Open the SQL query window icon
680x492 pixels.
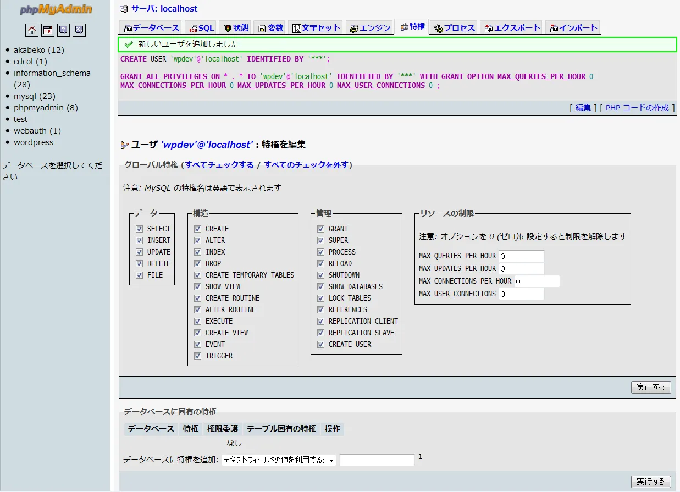48,30
